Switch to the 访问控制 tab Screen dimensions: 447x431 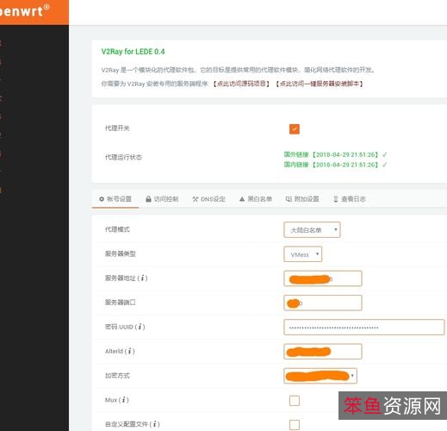pos(162,199)
